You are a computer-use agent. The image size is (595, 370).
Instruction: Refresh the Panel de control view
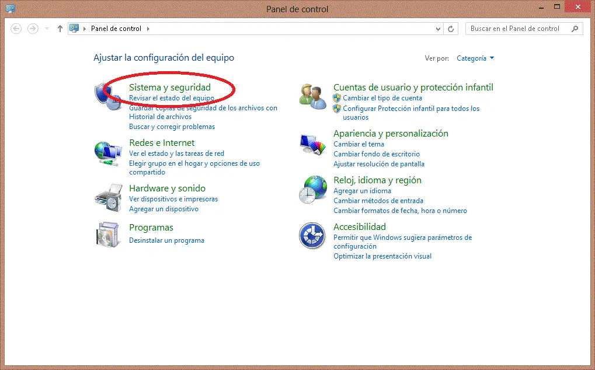pyautogui.click(x=451, y=29)
